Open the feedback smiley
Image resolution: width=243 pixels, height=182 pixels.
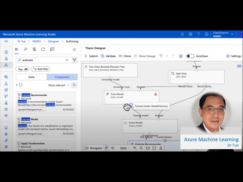[x=207, y=34]
